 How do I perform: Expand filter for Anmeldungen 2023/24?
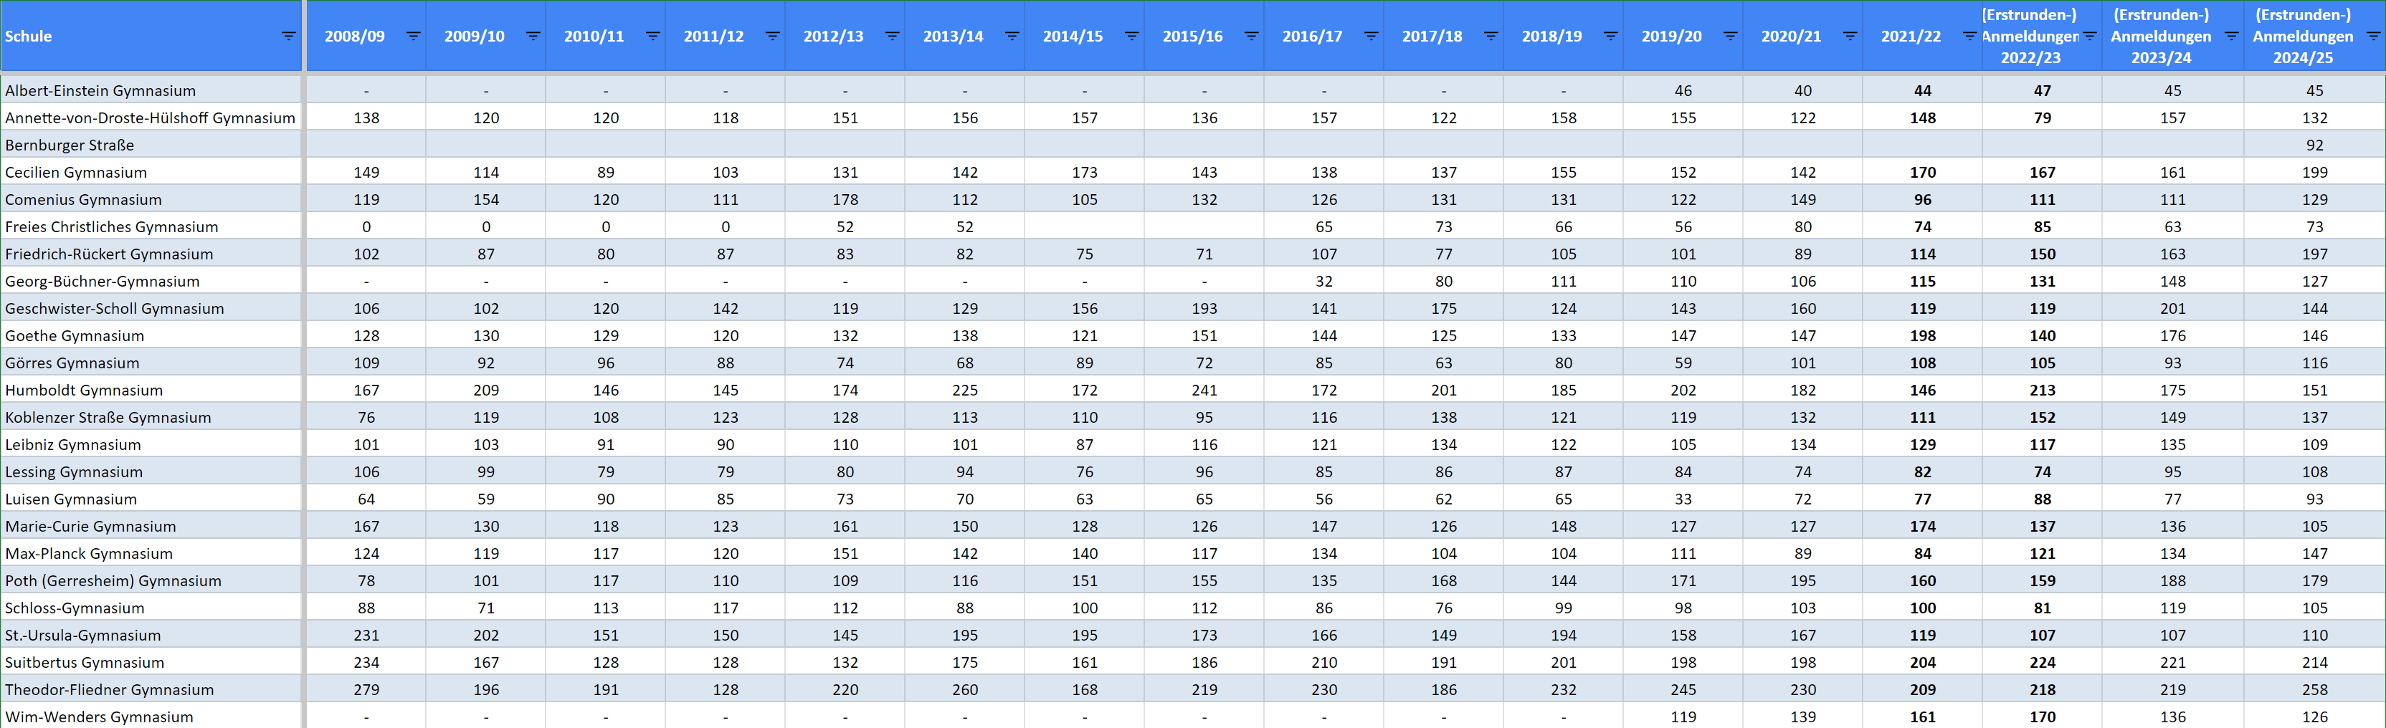point(2231,36)
